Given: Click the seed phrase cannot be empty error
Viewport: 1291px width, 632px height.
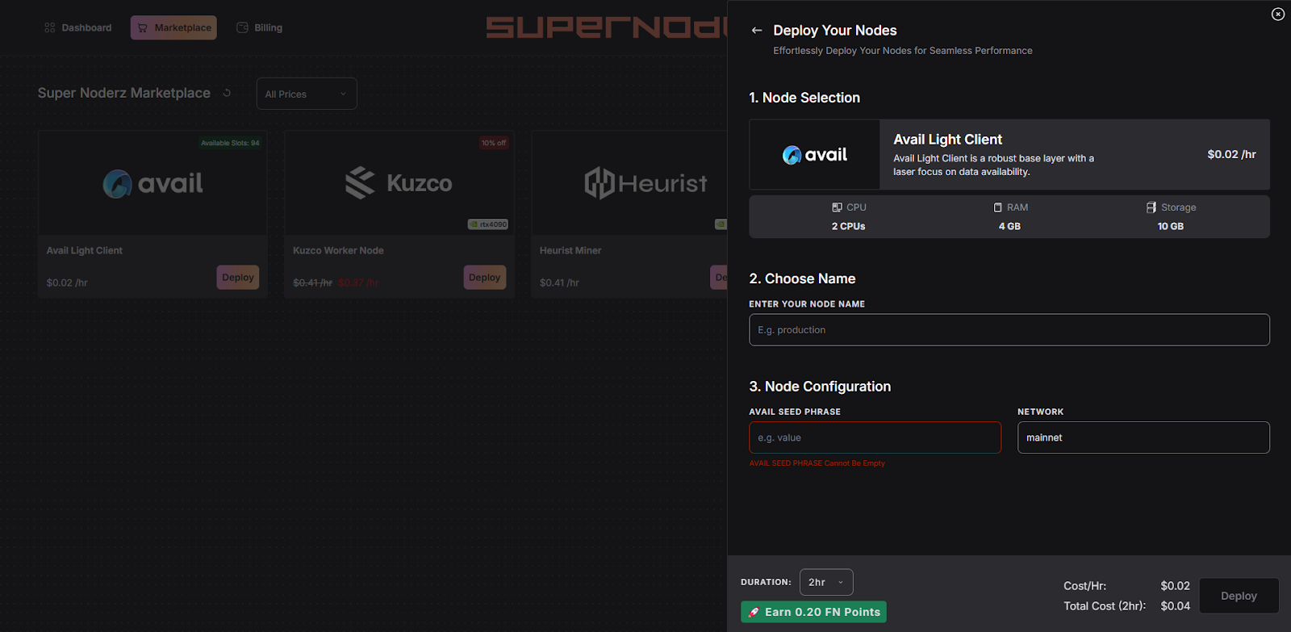Looking at the screenshot, I should [817, 463].
